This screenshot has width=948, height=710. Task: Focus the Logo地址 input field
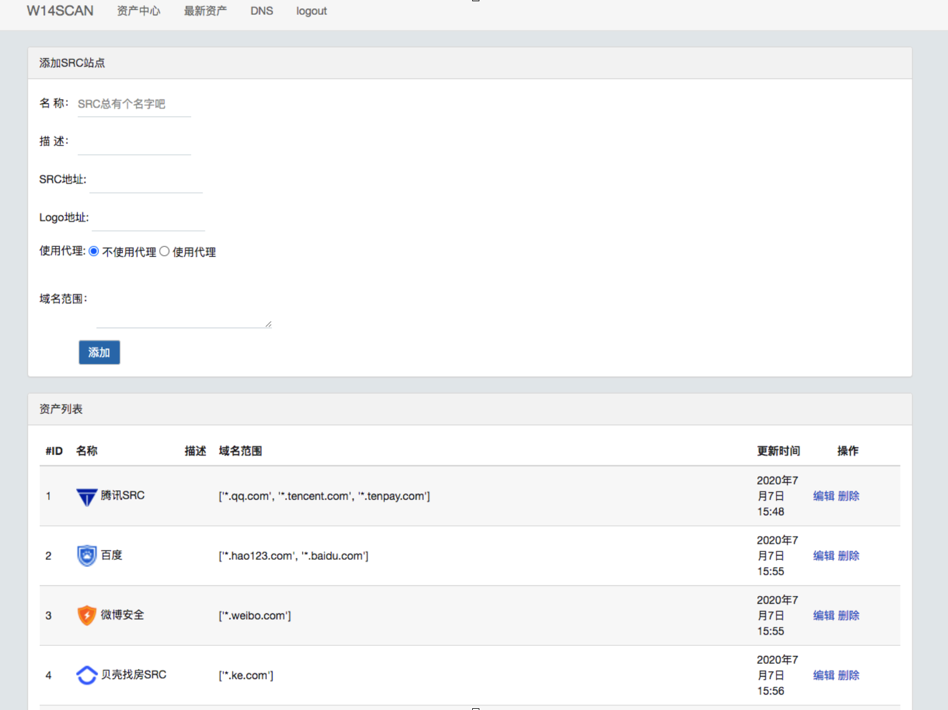(148, 218)
